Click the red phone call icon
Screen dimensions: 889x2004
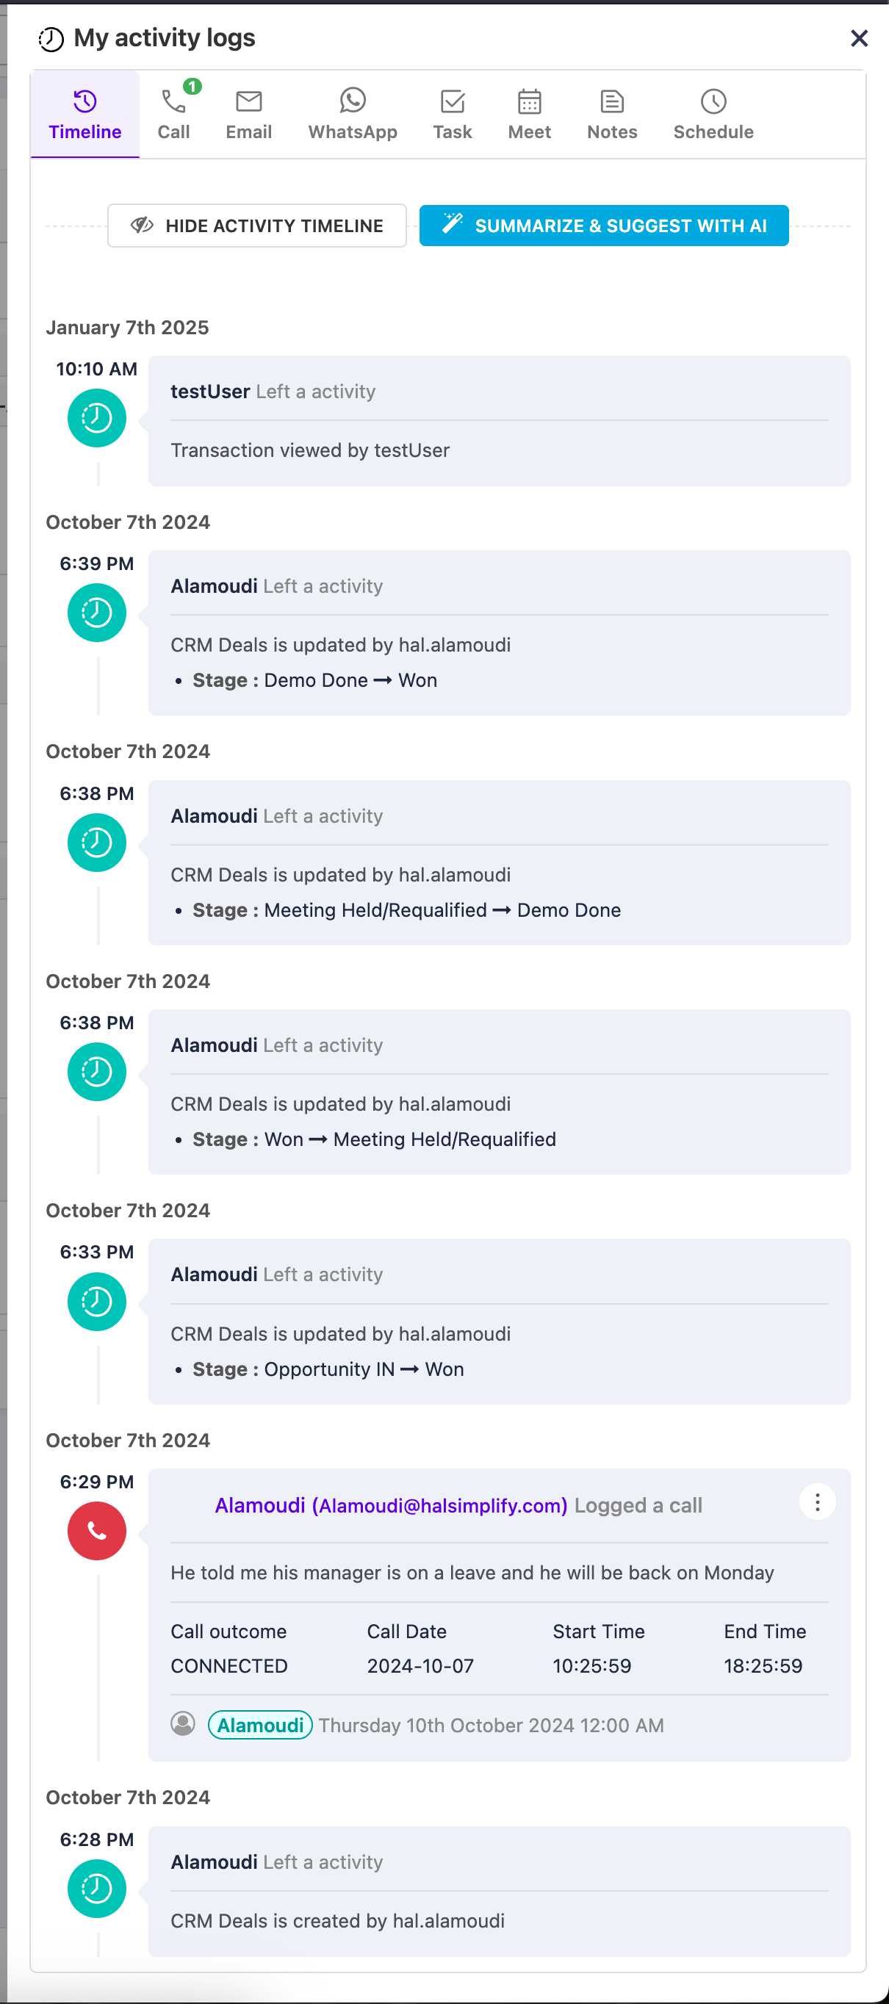coord(97,1530)
